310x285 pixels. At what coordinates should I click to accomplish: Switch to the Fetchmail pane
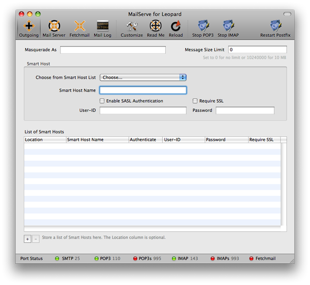tap(80, 28)
